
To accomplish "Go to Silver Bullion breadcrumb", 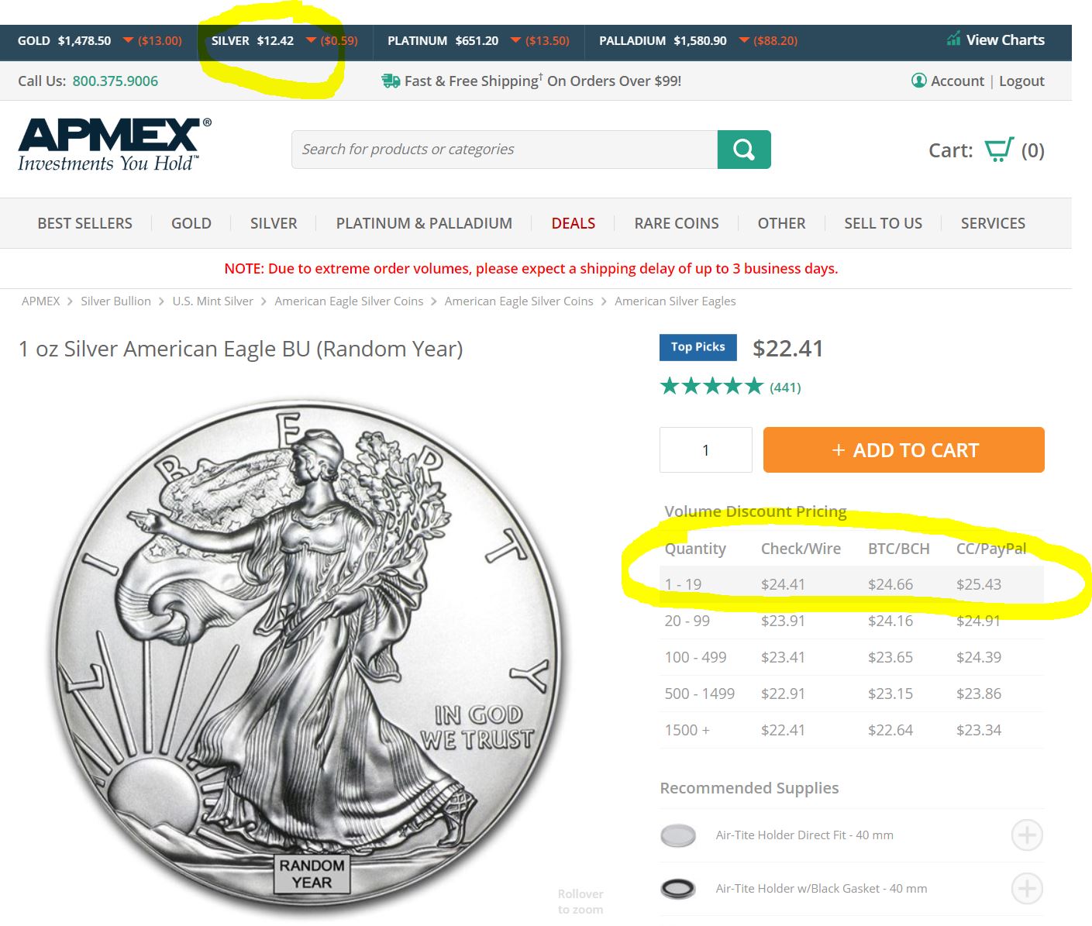I will click(x=115, y=301).
